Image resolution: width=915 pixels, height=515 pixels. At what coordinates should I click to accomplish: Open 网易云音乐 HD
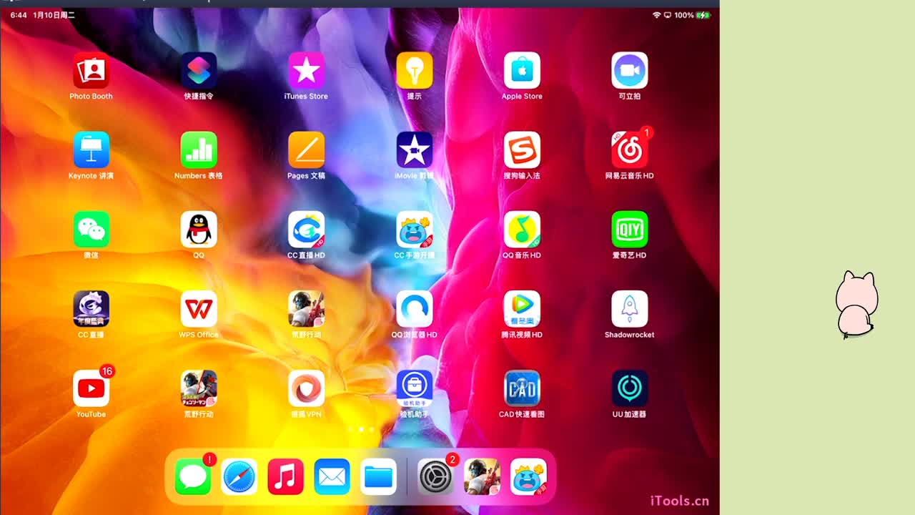click(x=630, y=149)
